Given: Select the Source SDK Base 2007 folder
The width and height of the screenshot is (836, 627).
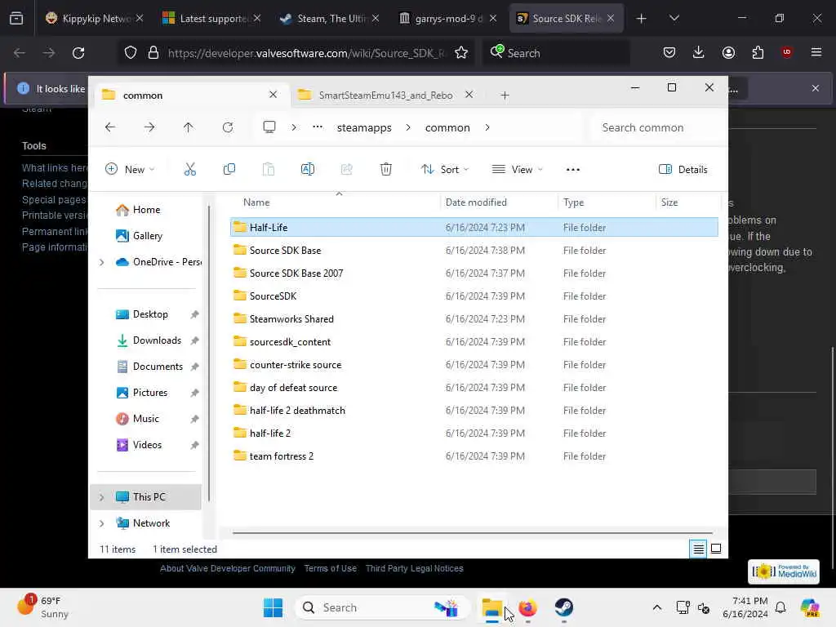Looking at the screenshot, I should [x=474, y=273].
